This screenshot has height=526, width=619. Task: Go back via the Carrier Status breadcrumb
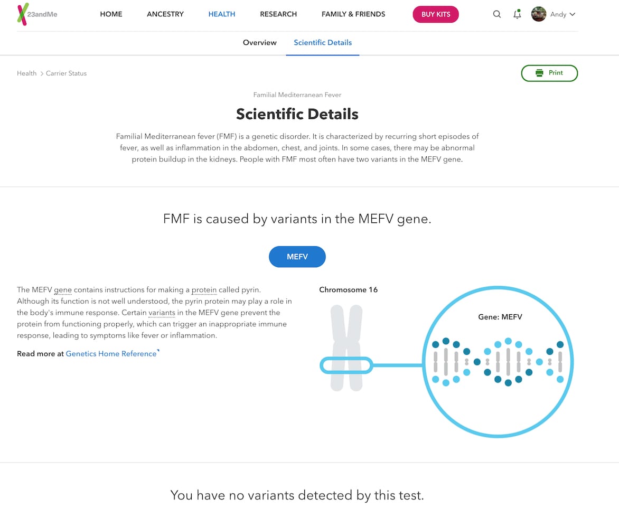pos(66,73)
